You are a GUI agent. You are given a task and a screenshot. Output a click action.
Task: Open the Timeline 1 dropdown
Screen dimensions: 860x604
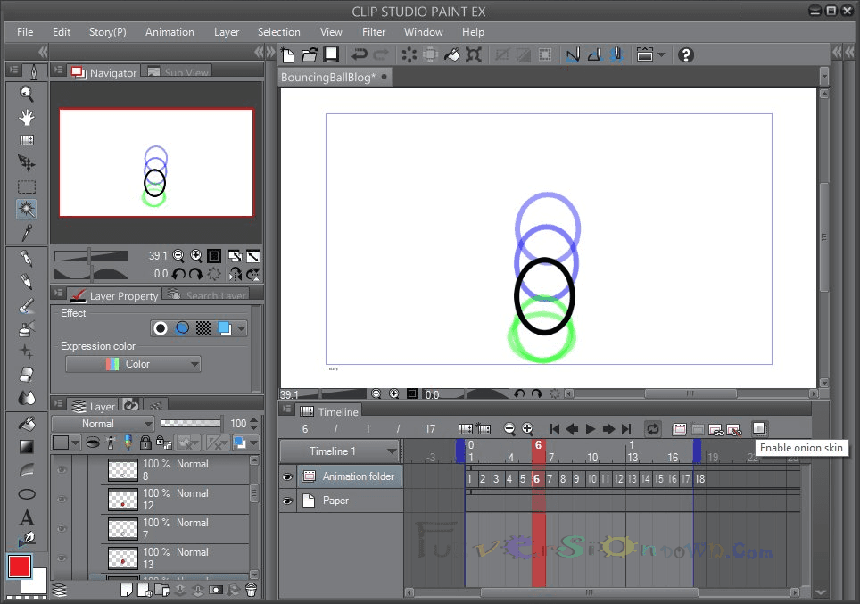[x=391, y=451]
